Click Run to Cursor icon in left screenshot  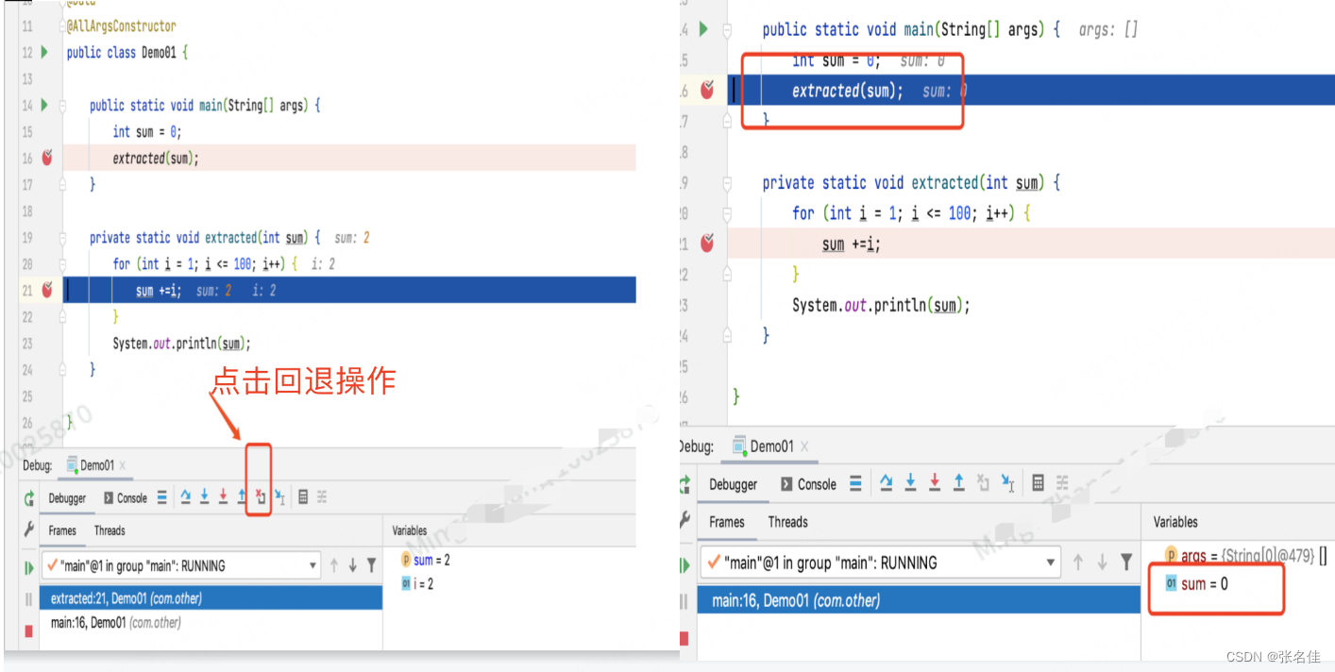(279, 496)
